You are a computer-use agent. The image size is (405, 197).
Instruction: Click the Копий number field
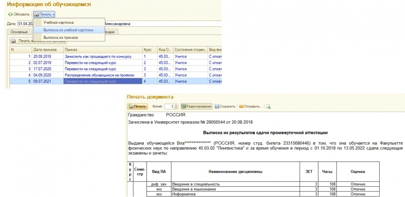click(x=169, y=107)
